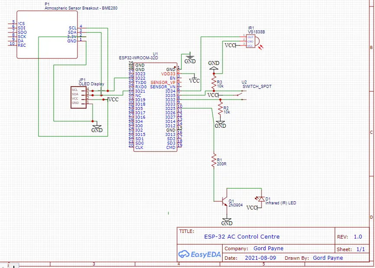Screen dimensions: 375x268
Task: Select resistor R1 200R symbol
Action: click(214, 160)
